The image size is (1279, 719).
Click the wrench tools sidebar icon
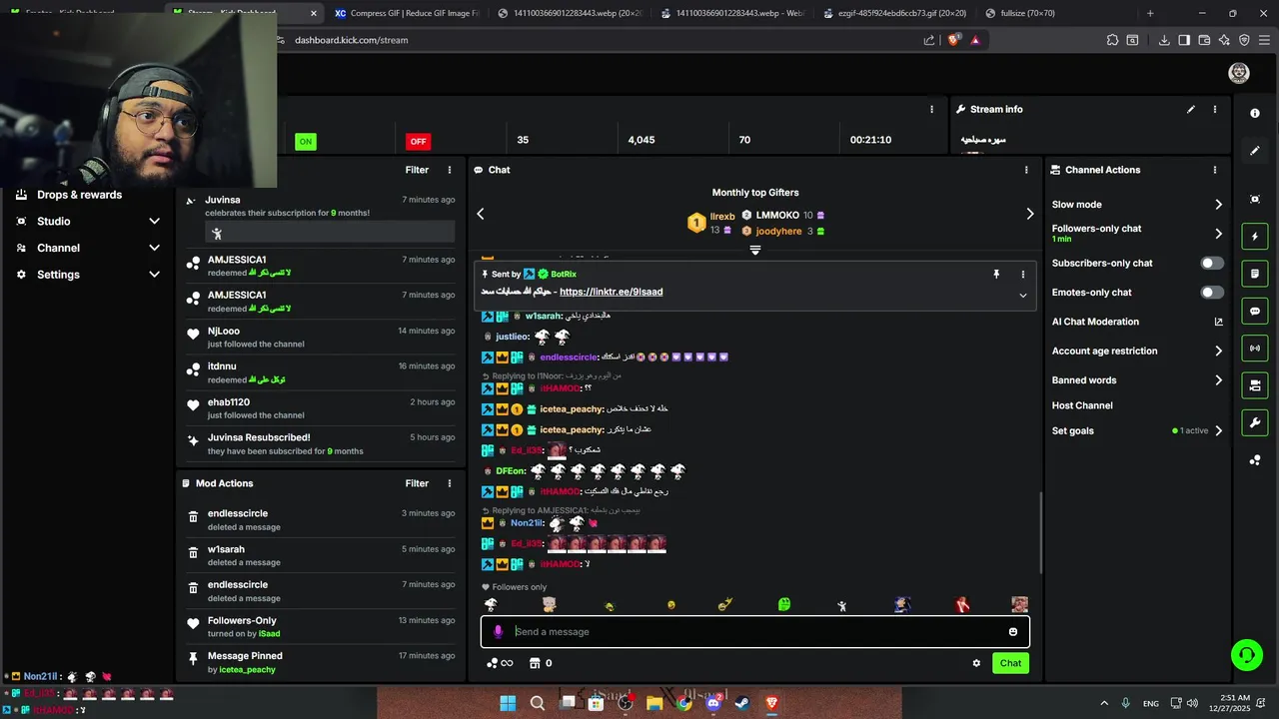1255,422
